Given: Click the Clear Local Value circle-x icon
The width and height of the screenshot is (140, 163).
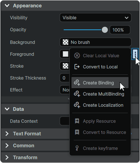Looking at the screenshot, I should (77, 55).
